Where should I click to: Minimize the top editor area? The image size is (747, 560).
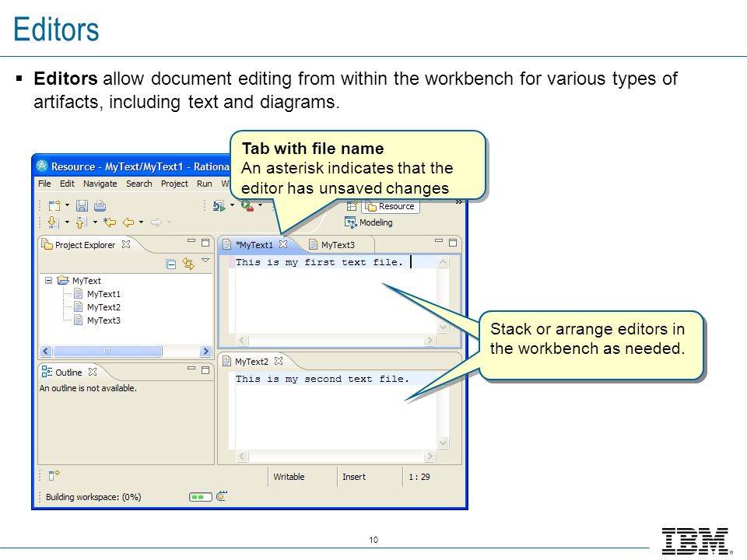coord(439,241)
